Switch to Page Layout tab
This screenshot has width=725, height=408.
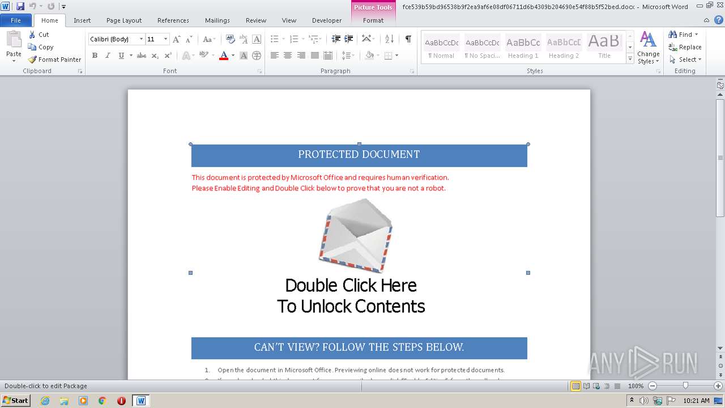pos(124,20)
